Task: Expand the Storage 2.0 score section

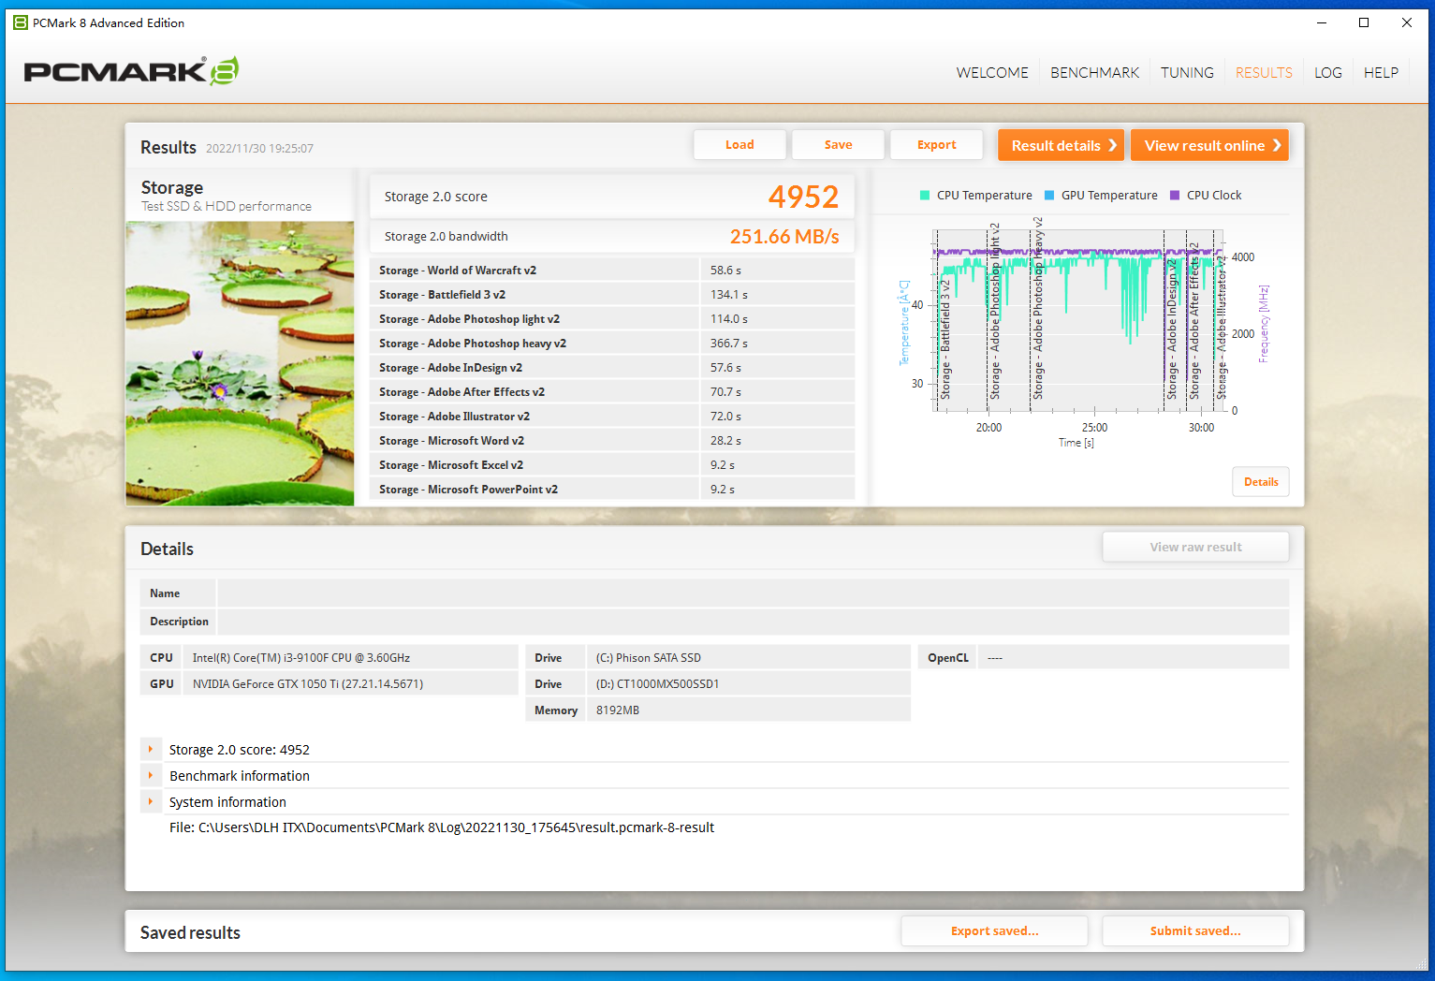Action: pos(150,750)
